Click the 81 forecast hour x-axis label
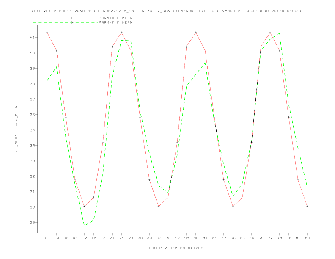335x259 pixels. 298,238
